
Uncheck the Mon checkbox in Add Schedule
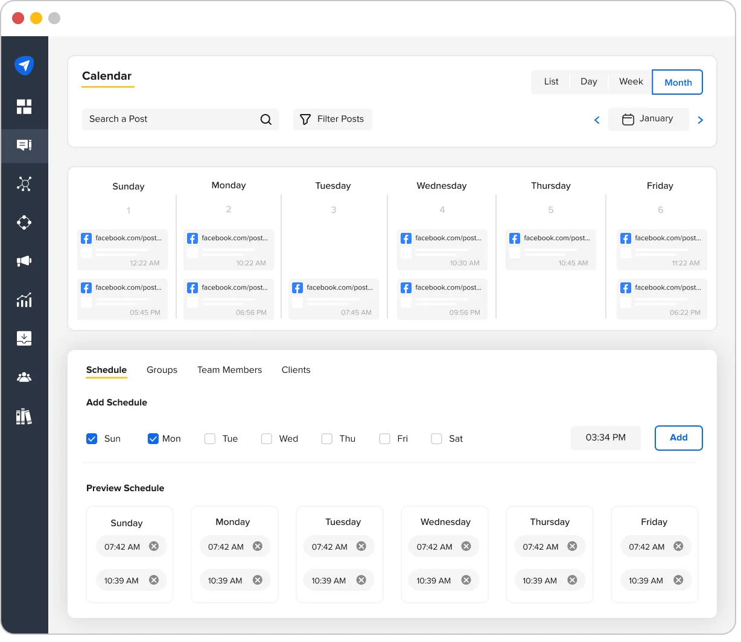153,439
